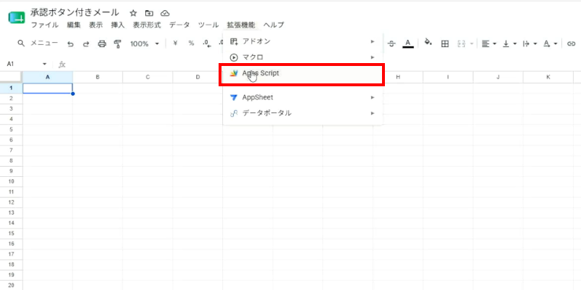Open the 表示形式 menu
Viewport: 581px width, 290px height.
[x=147, y=25]
